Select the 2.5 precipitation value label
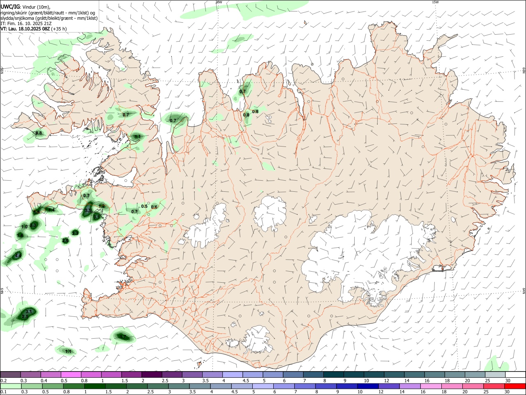Screen dimensions: 526x395 click(x=25, y=317)
